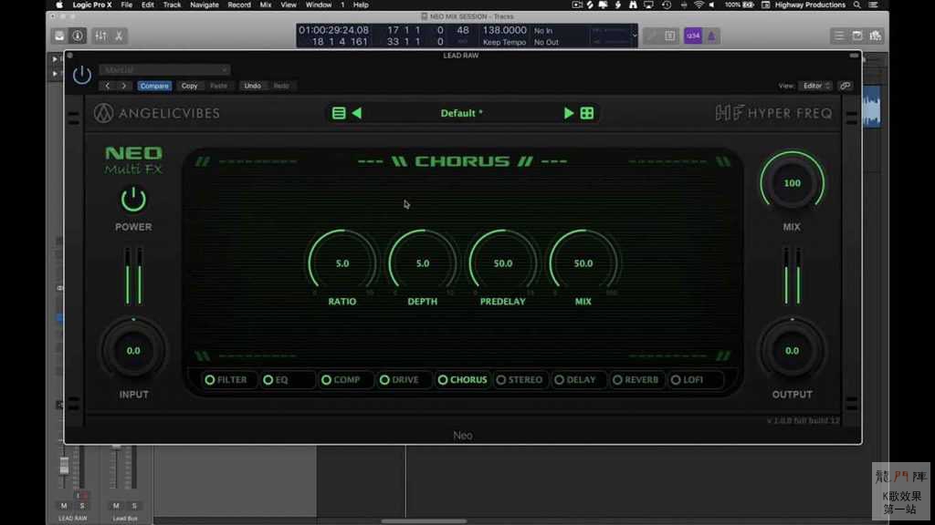Click the INPUT gain knob
The image size is (935, 525).
click(133, 351)
